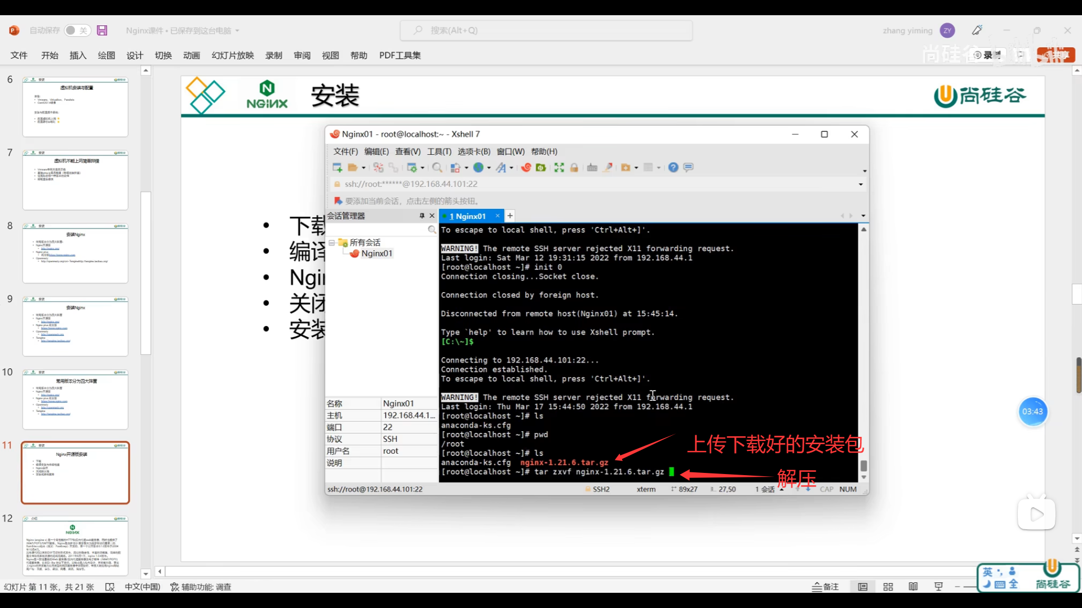Click the fullscreen green arrows icon
The height and width of the screenshot is (608, 1082).
(x=559, y=167)
